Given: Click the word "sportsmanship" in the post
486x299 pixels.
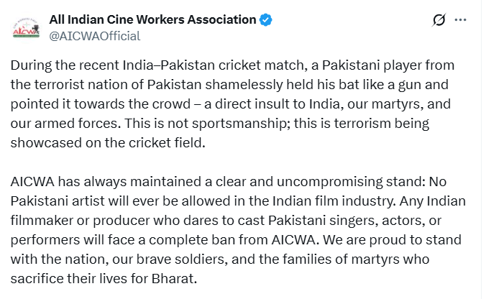Looking at the screenshot, I should pyautogui.click(x=249, y=124).
